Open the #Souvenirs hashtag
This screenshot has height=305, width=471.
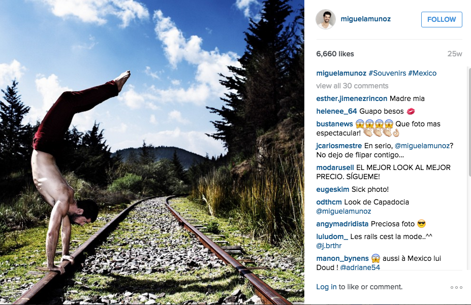click(387, 73)
